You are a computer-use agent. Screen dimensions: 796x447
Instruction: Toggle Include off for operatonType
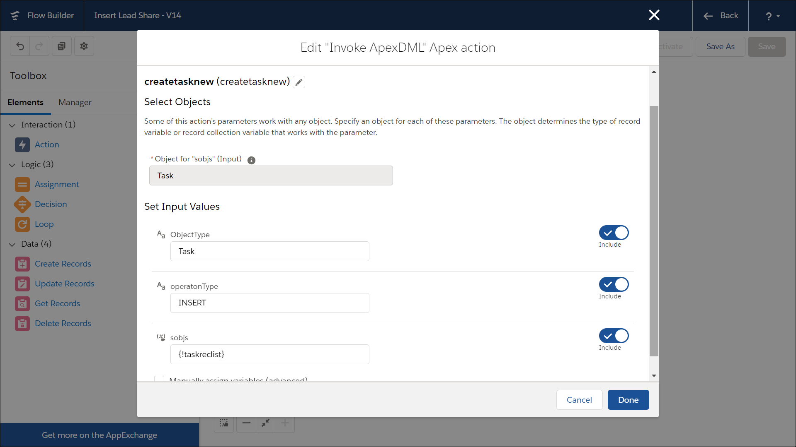tap(614, 284)
